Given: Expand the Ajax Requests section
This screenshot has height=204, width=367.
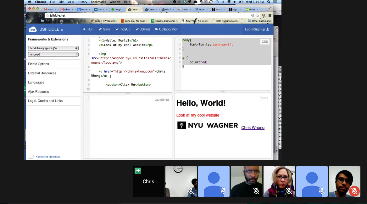Looking at the screenshot, I should coord(38,92).
